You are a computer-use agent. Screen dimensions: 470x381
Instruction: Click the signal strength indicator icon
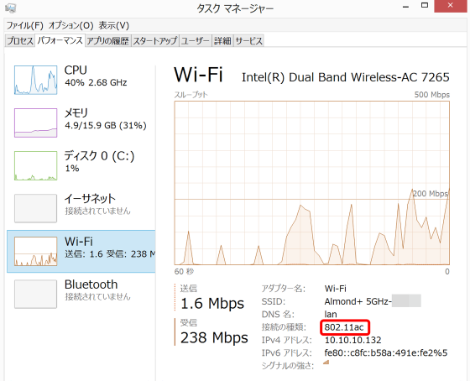point(326,362)
